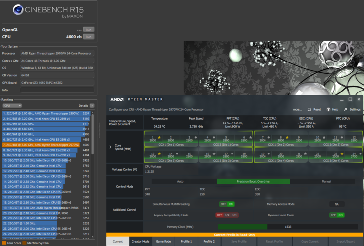This screenshot has height=246, width=364.
Task: Switch to the Game Mode tab
Action: 164,242
